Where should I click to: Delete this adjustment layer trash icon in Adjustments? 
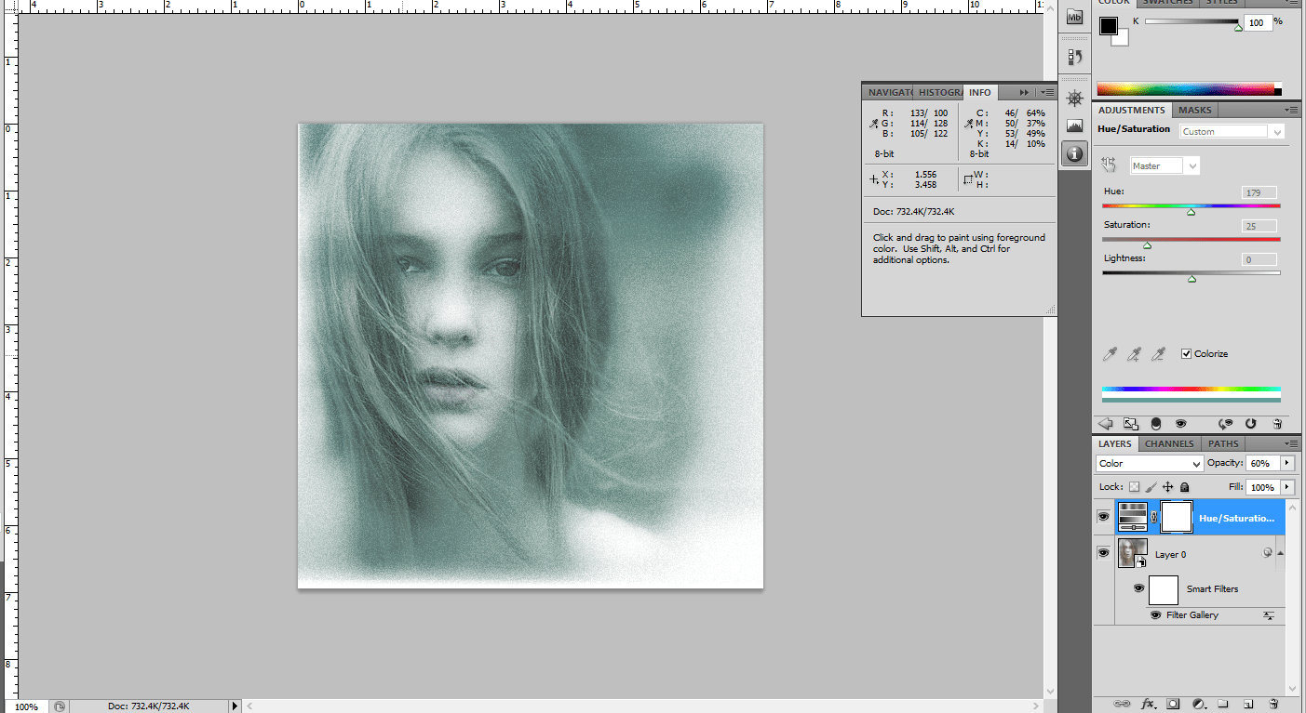[x=1277, y=423]
